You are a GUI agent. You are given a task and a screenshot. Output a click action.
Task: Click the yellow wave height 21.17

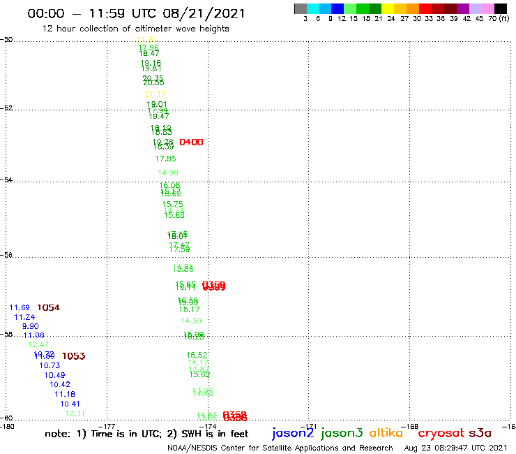[x=155, y=94]
